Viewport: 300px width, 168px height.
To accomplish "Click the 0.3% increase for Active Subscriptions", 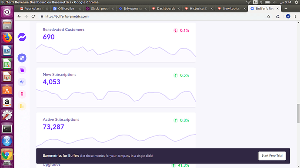I will (181, 120).
